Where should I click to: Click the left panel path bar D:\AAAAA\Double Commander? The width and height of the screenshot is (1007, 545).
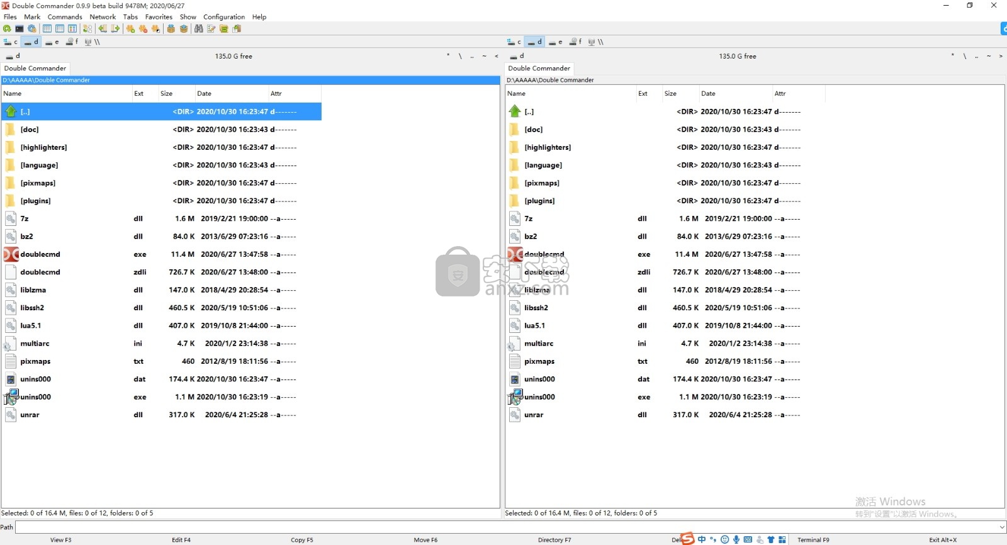coord(250,80)
